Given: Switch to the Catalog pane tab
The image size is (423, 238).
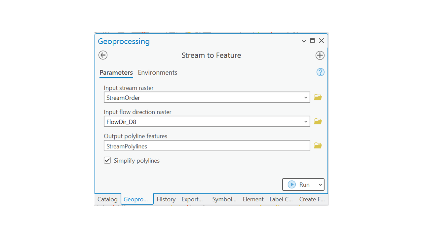Looking at the screenshot, I should point(107,199).
